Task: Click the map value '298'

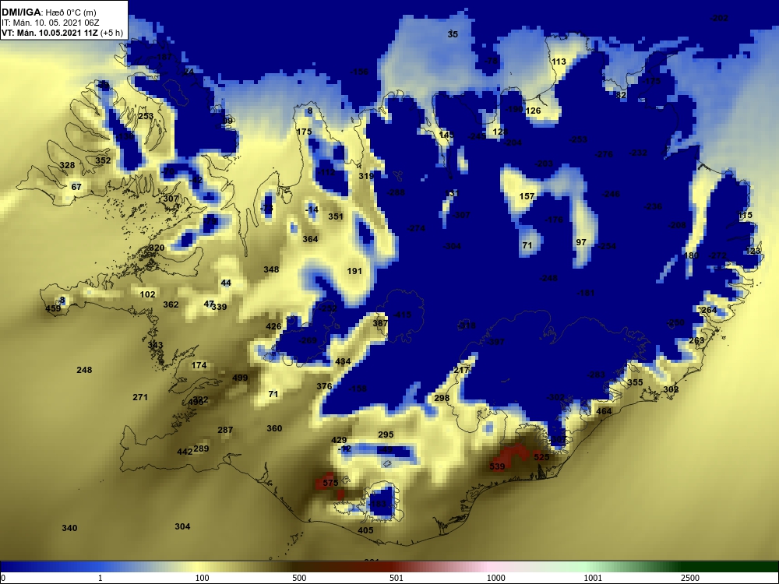Action: click(x=442, y=398)
